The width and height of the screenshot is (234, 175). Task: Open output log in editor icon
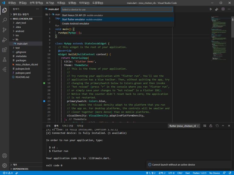pos(217,126)
